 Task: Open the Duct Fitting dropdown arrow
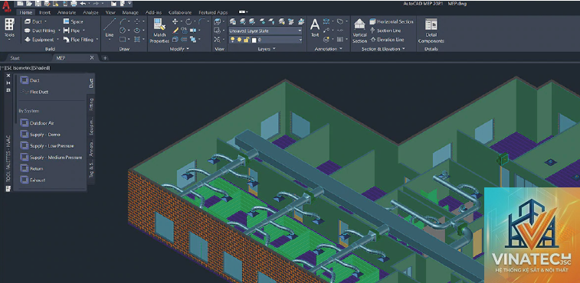(58, 31)
